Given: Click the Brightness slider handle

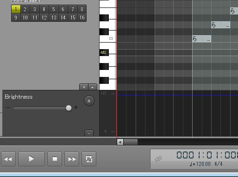Looking at the screenshot, I should [69, 108].
